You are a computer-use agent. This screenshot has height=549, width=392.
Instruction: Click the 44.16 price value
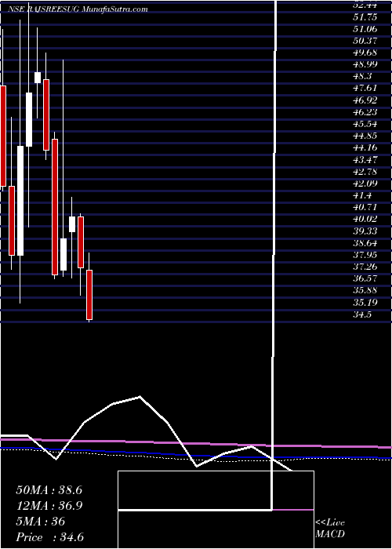click(365, 147)
